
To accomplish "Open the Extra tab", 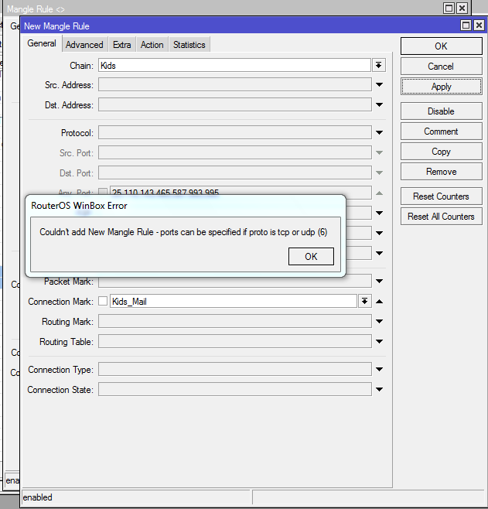I will click(121, 45).
